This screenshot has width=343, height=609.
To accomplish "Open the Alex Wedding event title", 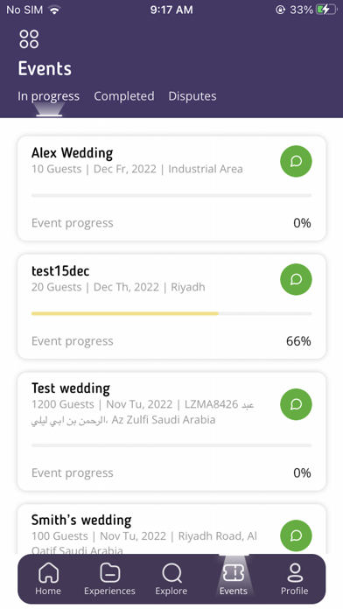I will coord(73,152).
